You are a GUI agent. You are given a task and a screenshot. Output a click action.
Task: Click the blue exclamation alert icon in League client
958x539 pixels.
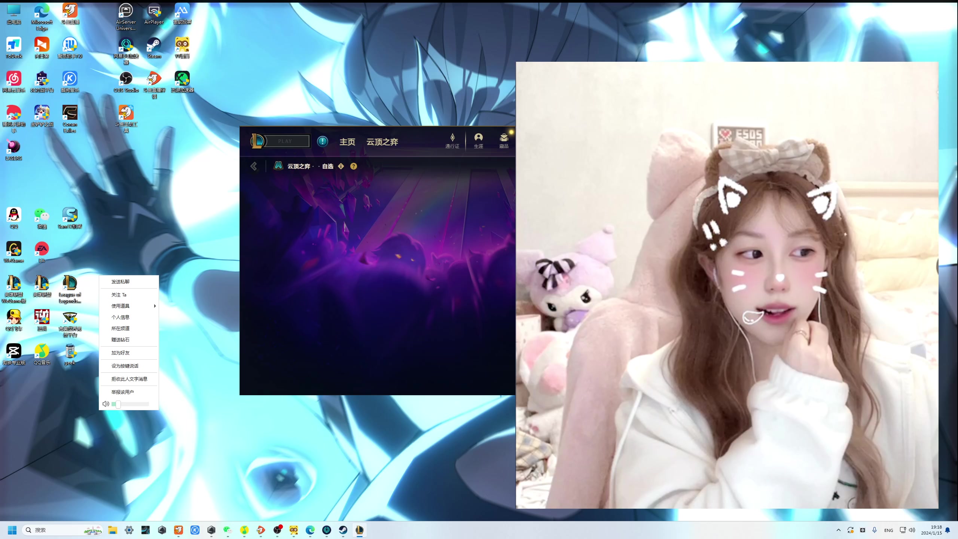[322, 141]
